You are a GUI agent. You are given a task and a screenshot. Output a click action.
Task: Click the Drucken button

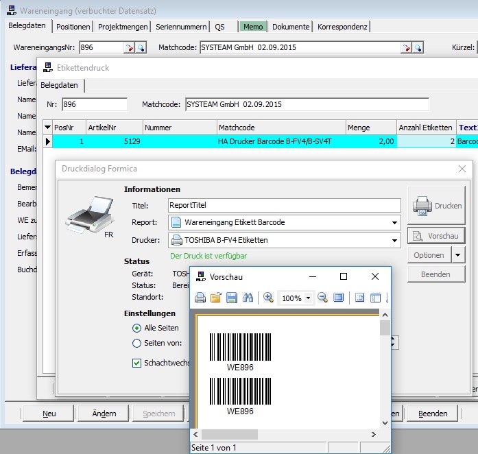(x=436, y=206)
